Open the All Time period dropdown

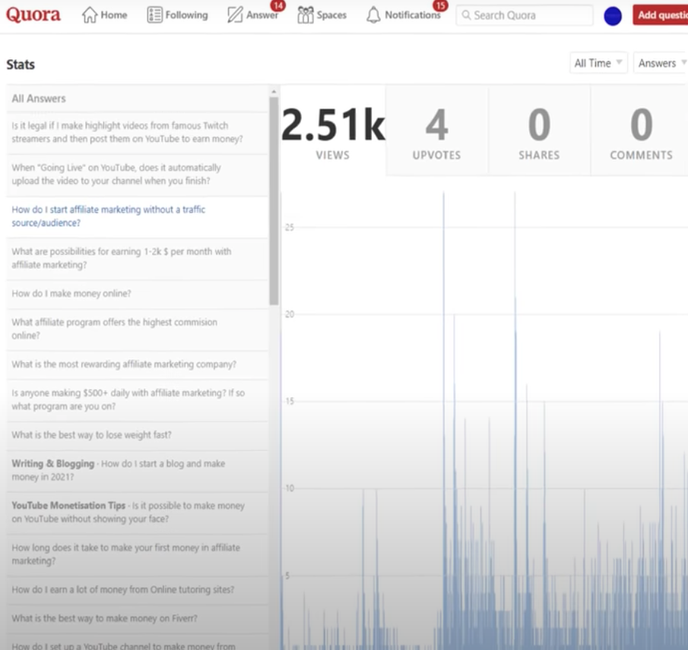[x=598, y=63]
